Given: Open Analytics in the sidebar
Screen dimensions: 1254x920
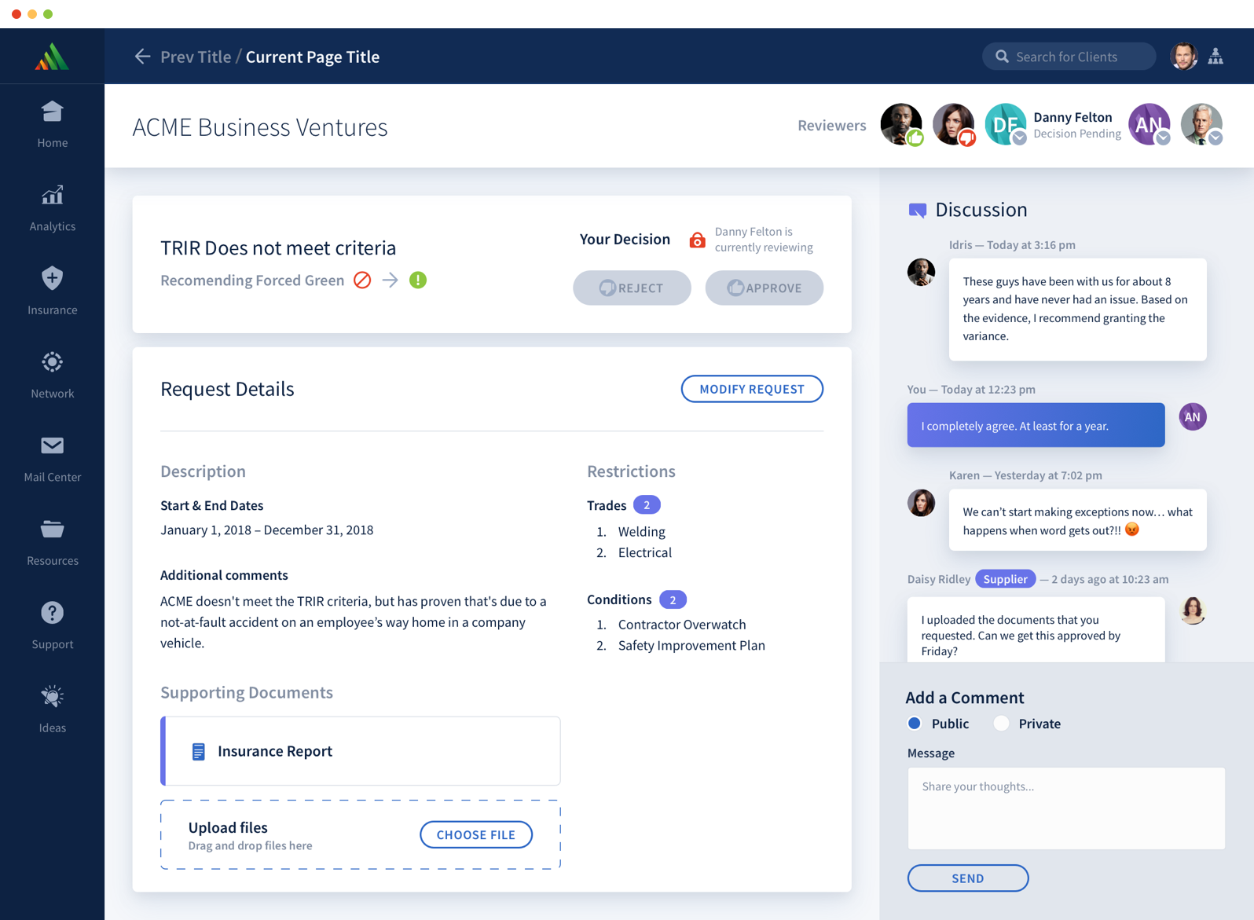Looking at the screenshot, I should 52,208.
